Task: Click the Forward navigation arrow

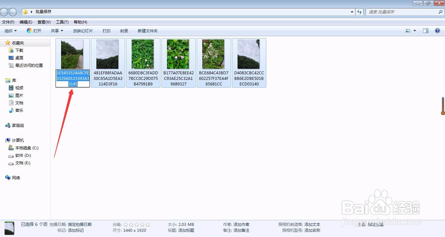Action: click(x=13, y=12)
